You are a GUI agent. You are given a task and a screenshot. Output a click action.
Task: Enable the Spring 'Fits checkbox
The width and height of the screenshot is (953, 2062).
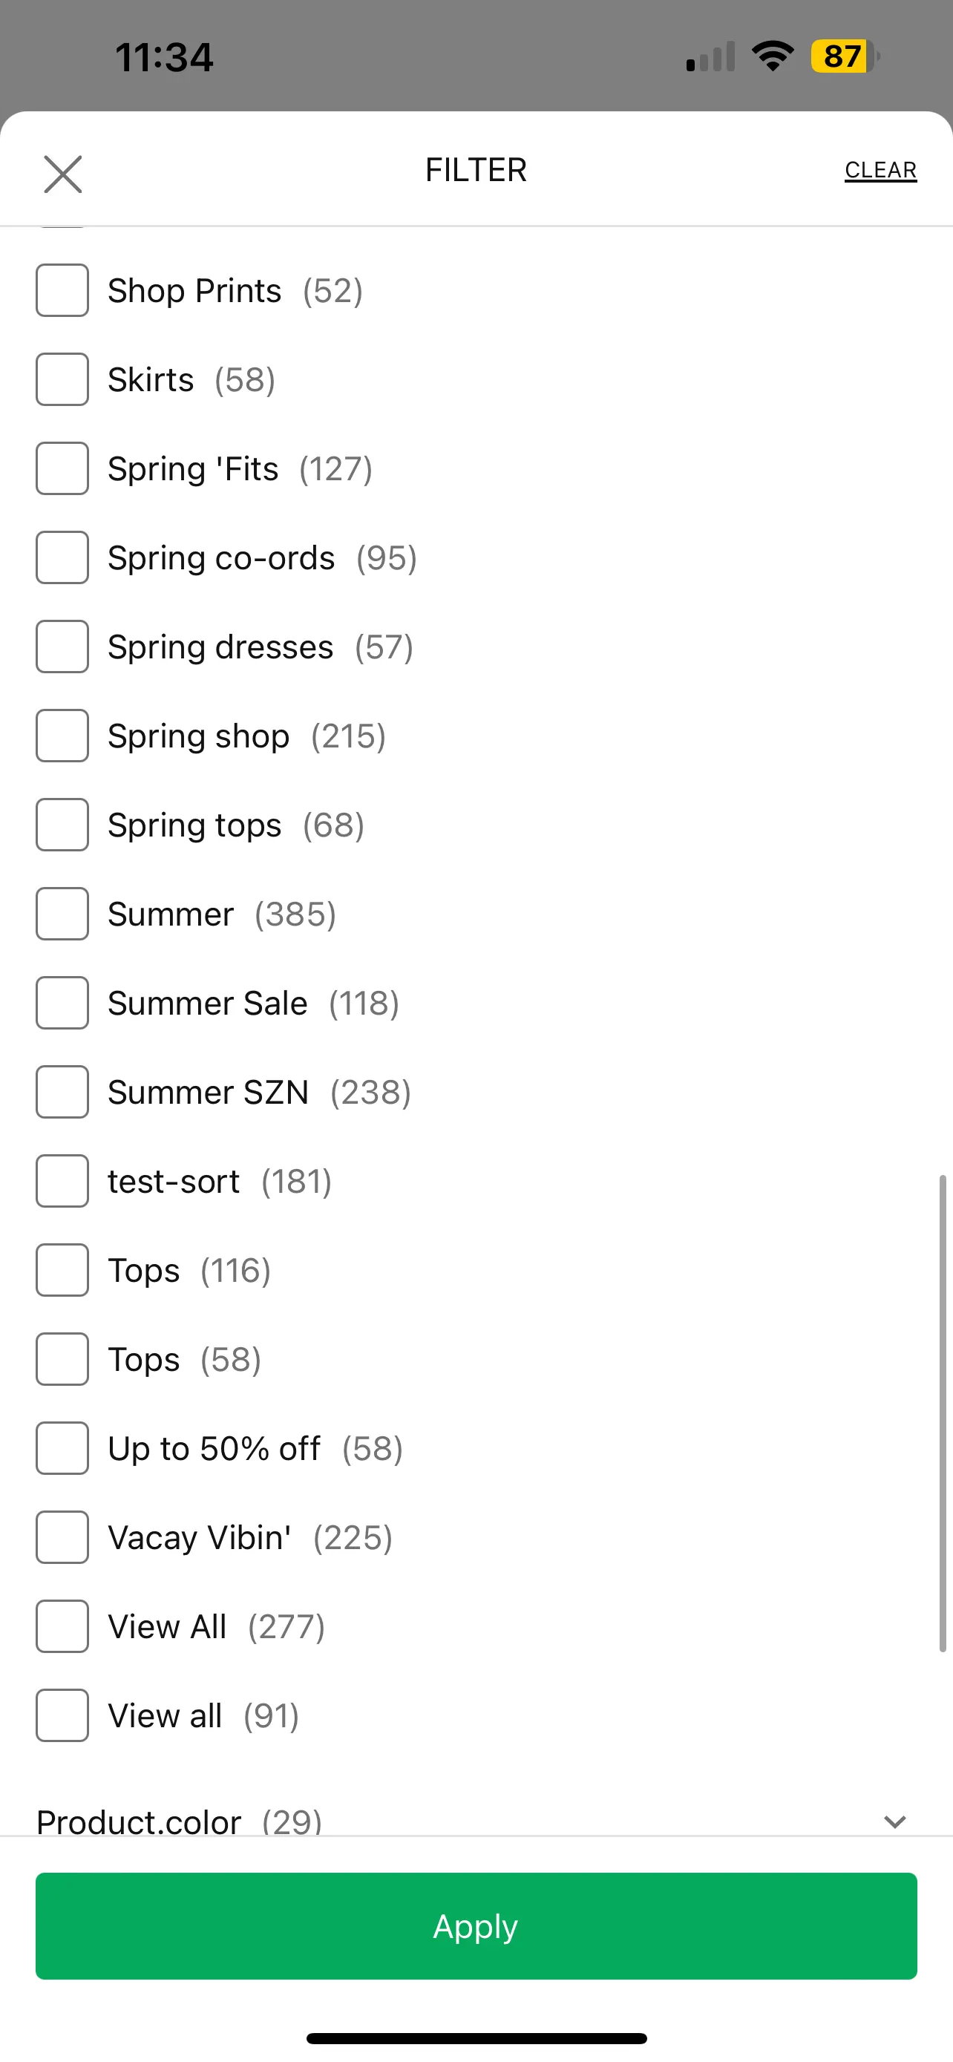(62, 468)
